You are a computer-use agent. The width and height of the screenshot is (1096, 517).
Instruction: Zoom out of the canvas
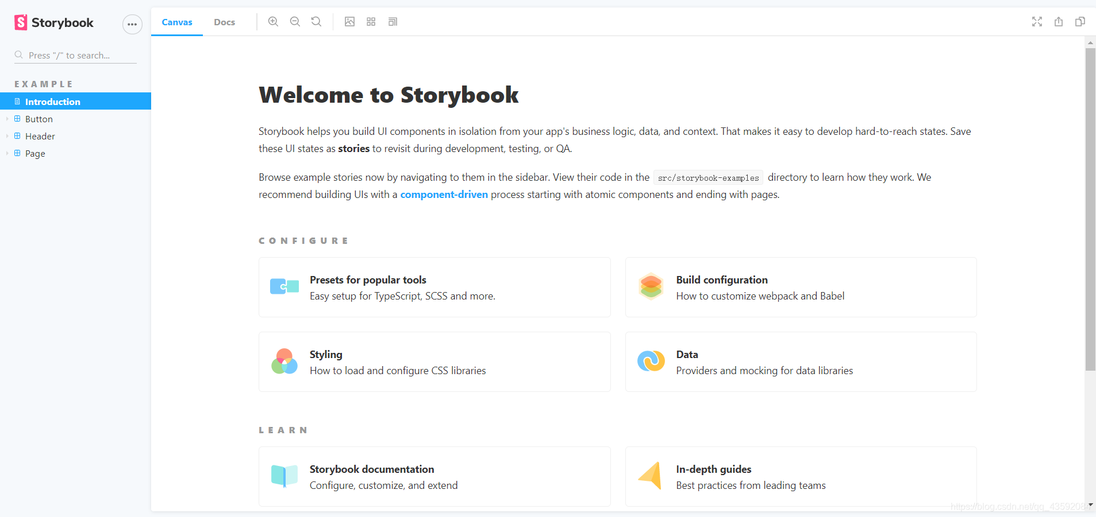coord(295,22)
